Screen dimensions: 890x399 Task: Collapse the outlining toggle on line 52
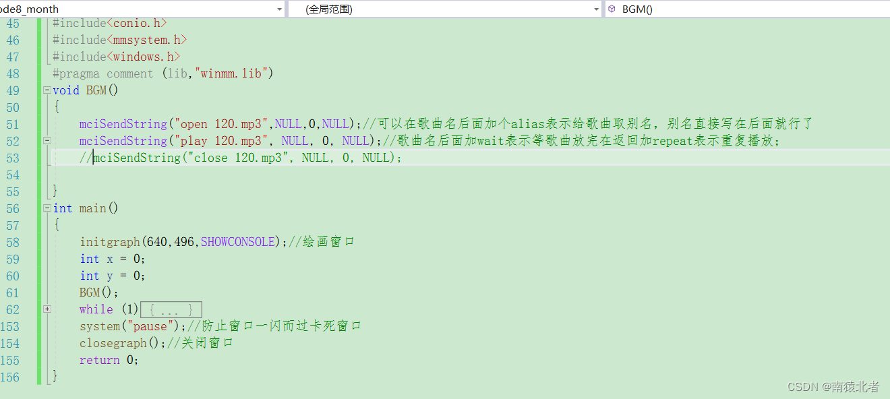47,140
